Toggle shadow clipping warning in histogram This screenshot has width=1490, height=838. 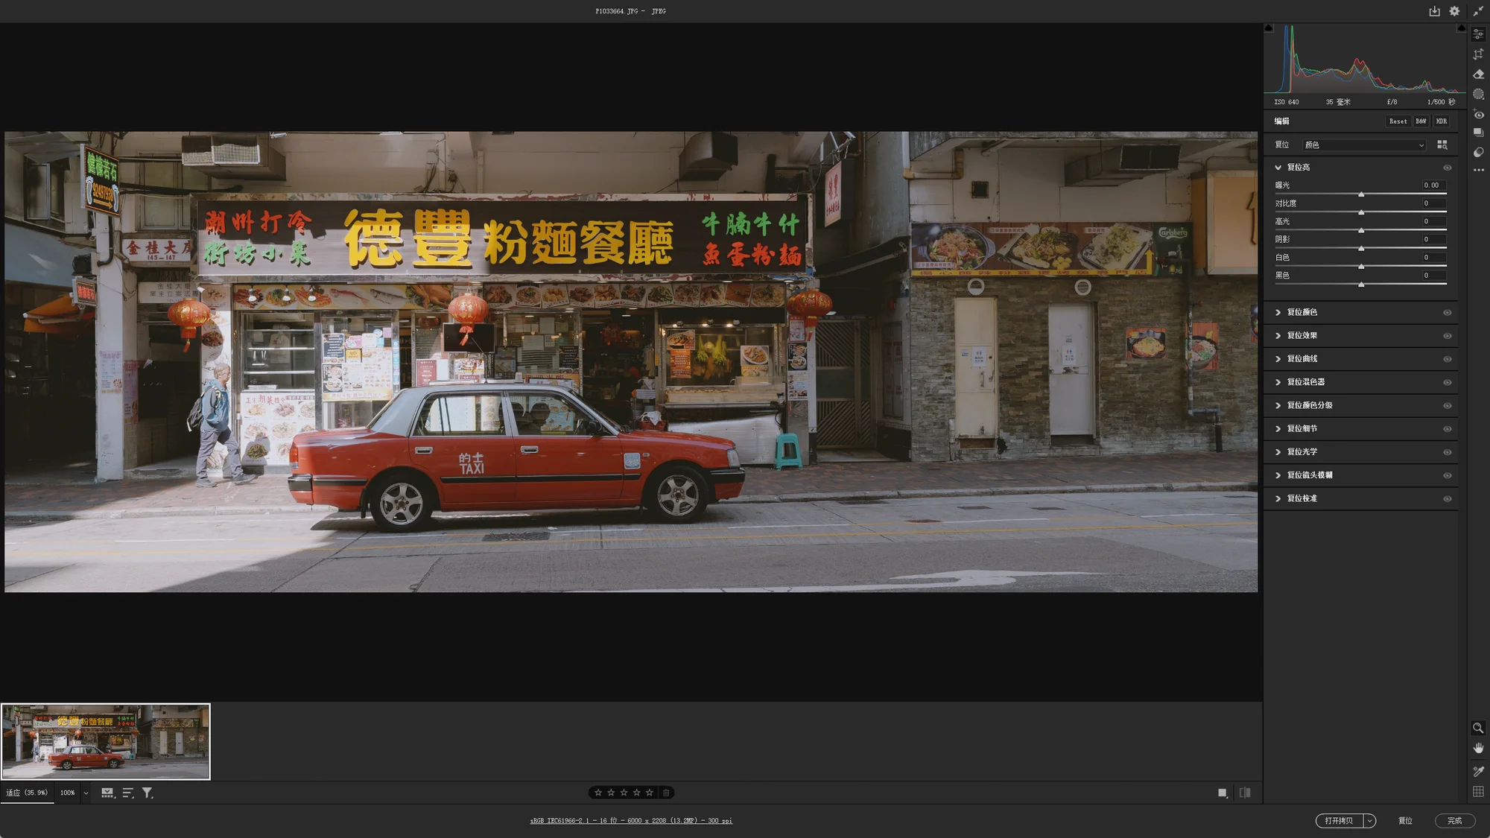[1269, 28]
